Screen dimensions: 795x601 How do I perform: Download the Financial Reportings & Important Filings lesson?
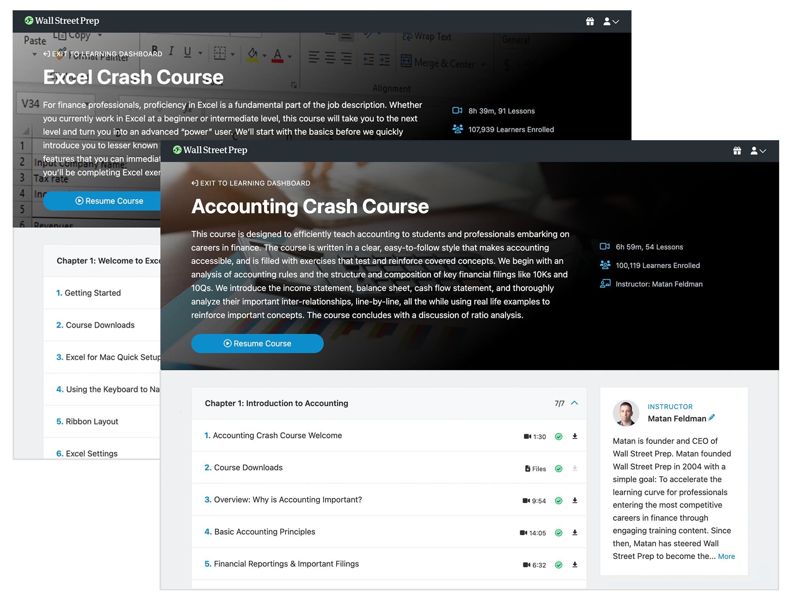click(x=575, y=565)
